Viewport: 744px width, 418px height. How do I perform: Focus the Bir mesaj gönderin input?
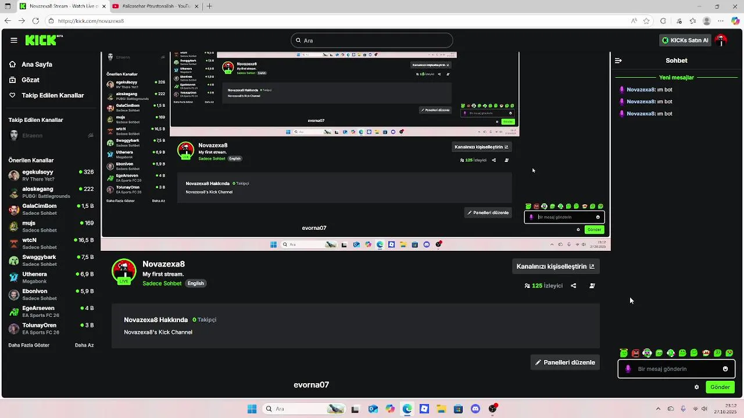(677, 369)
